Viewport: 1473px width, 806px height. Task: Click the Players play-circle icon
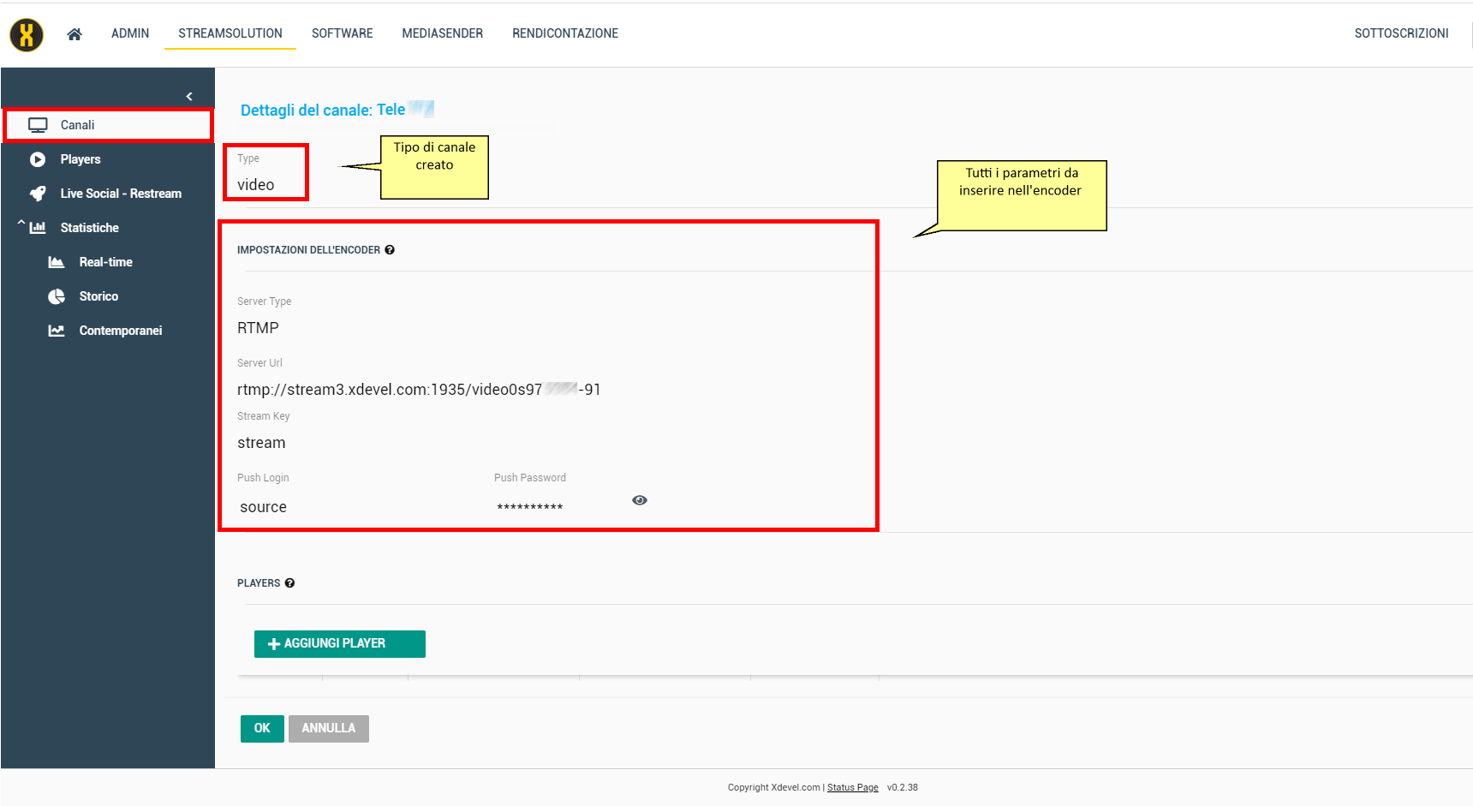[x=38, y=159]
